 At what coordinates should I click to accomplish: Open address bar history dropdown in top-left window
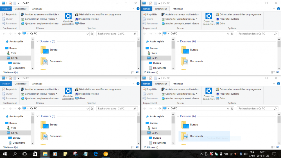point(87,34)
